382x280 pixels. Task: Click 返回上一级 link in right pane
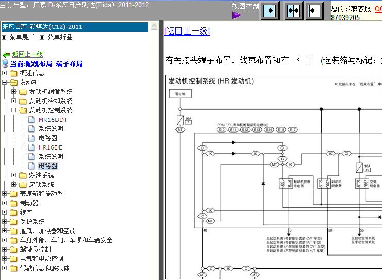click(187, 31)
